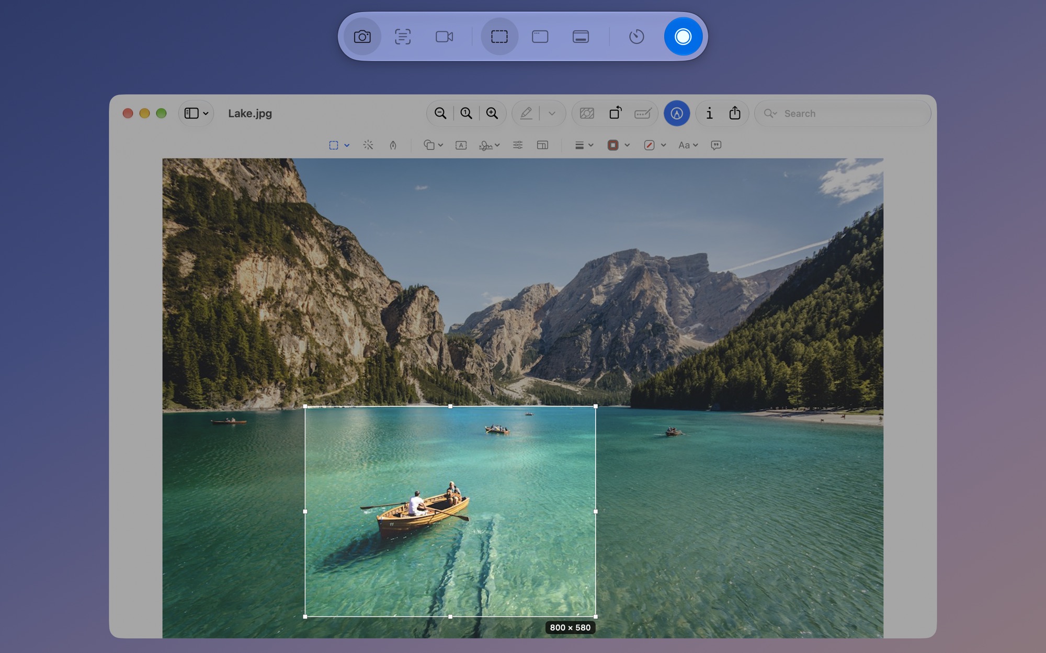The image size is (1046, 653).
Task: Switch to video recording mode
Action: point(444,37)
